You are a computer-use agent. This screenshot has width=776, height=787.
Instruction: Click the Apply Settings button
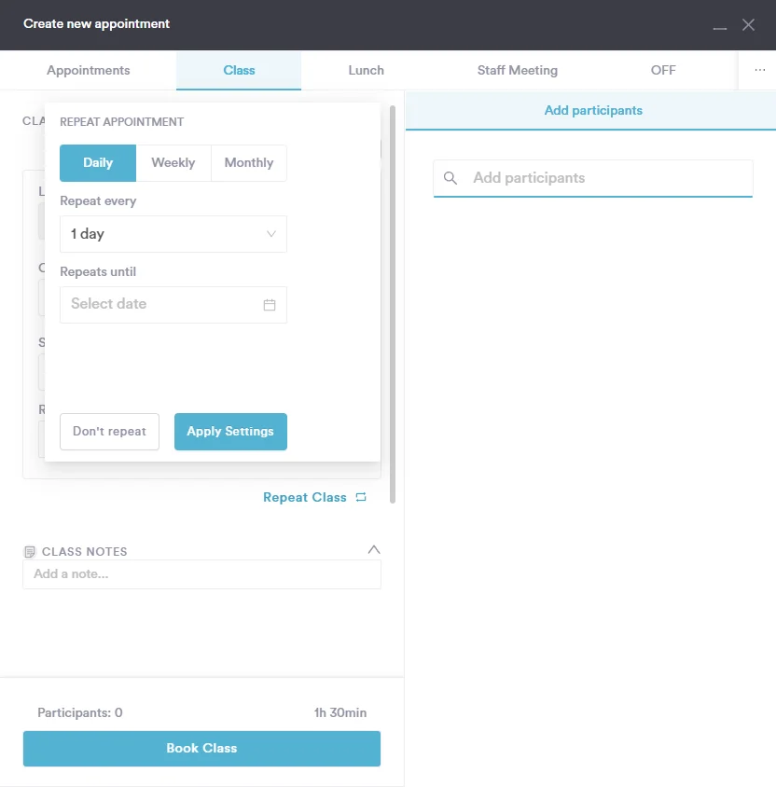(230, 432)
